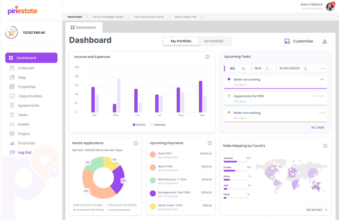Click the download icon near Customize
Screen dimensions: 339x220
coord(324,41)
